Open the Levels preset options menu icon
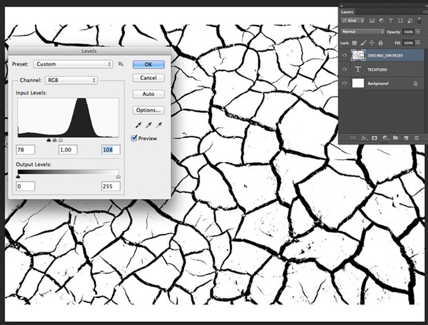The image size is (428, 325). 121,64
